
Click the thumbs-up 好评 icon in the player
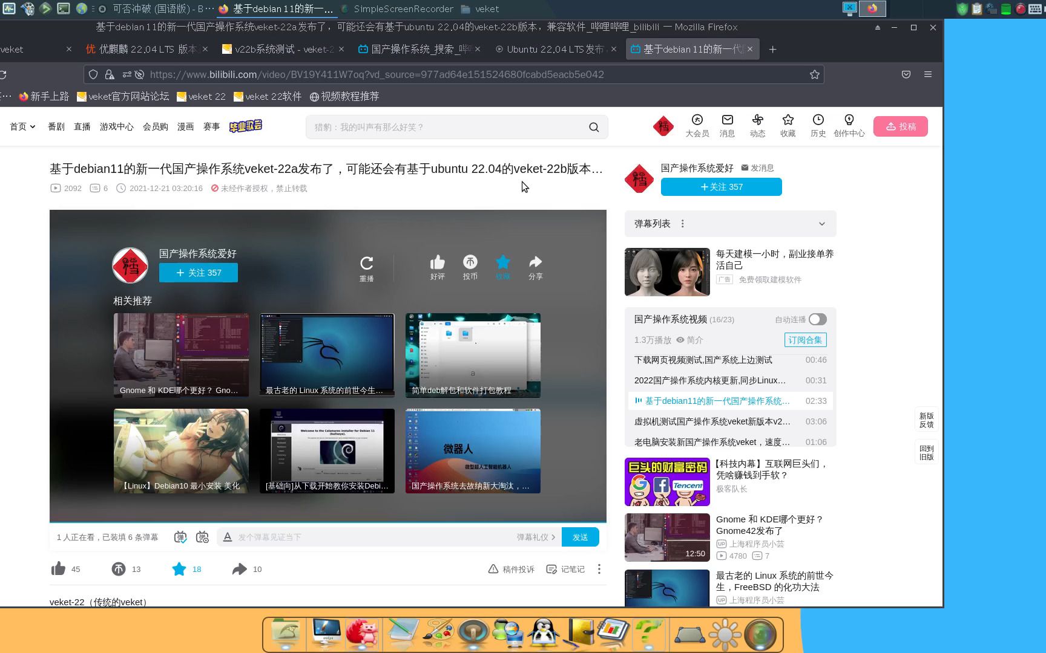[x=437, y=262]
